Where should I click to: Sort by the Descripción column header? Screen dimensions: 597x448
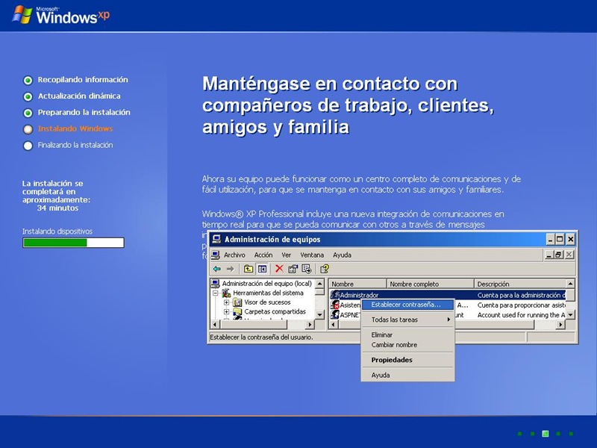tap(520, 284)
